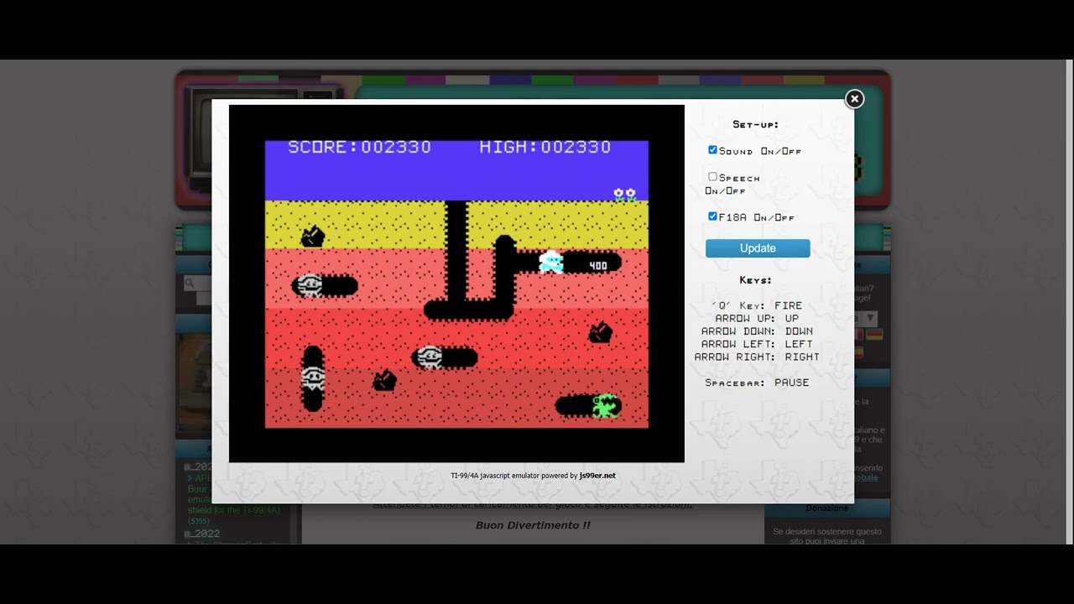Click the Keys heading
Image resolution: width=1074 pixels, height=604 pixels.
coord(756,280)
